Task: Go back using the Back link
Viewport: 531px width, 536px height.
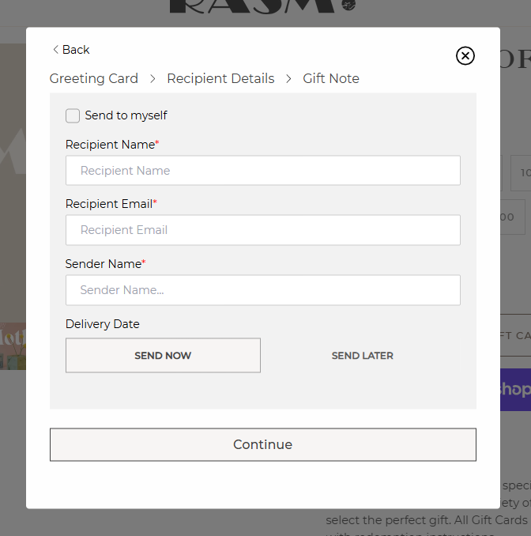Action: tap(71, 50)
